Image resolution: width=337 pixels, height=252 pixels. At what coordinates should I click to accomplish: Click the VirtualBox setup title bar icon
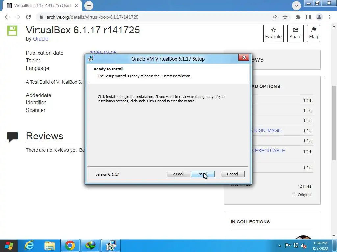pos(91,59)
